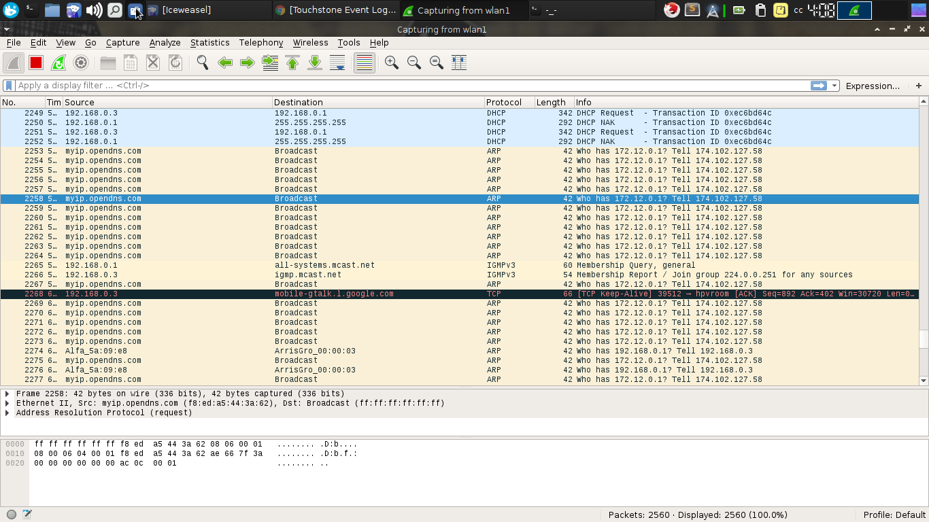This screenshot has width=929, height=522.
Task: Sort by the Protocol column header
Action: coord(509,102)
